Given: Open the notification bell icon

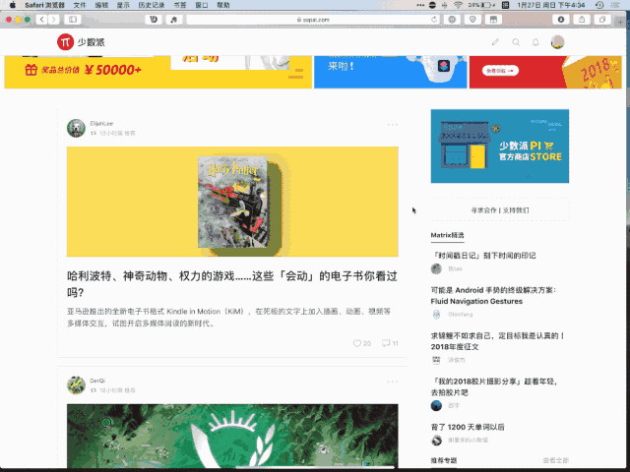Looking at the screenshot, I should [535, 42].
